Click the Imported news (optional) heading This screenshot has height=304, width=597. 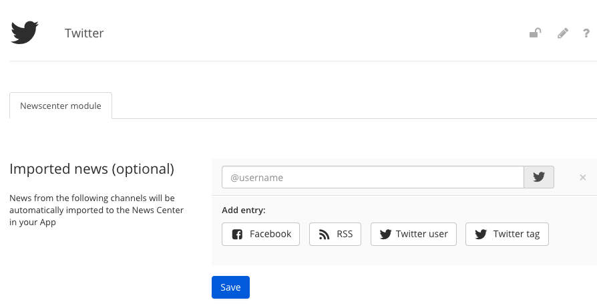[91, 169]
